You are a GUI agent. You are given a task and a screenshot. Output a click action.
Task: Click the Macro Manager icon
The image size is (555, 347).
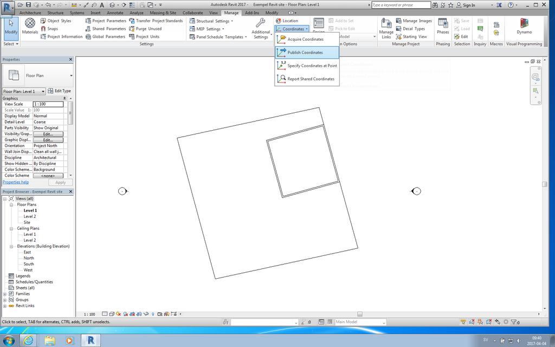click(496, 25)
